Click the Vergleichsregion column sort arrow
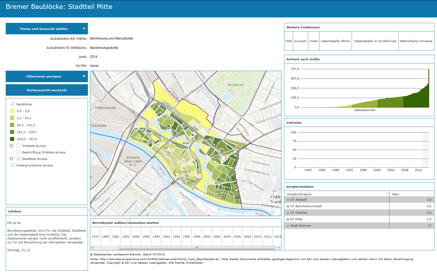 (x=387, y=194)
